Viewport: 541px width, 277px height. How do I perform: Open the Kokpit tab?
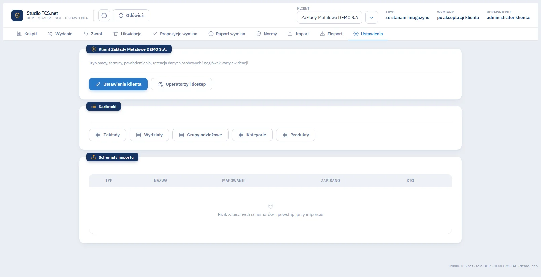[x=27, y=34]
